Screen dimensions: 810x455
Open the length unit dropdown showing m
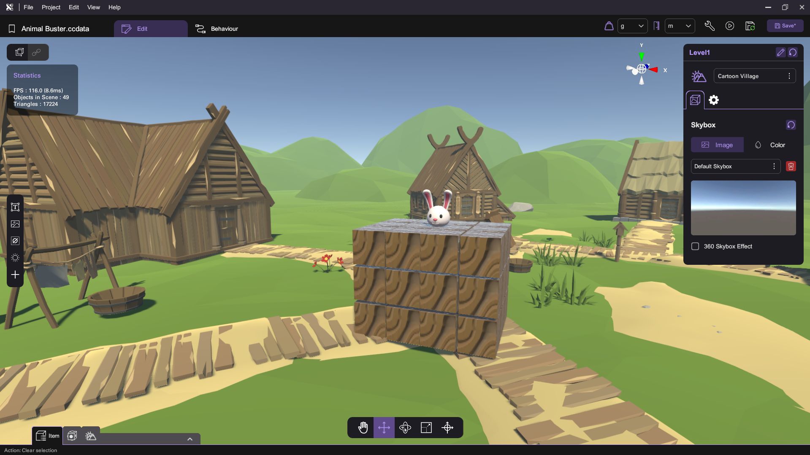click(680, 26)
